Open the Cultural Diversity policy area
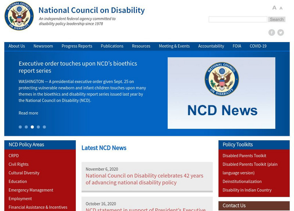Viewport: 294px width, 211px height. click(x=24, y=173)
